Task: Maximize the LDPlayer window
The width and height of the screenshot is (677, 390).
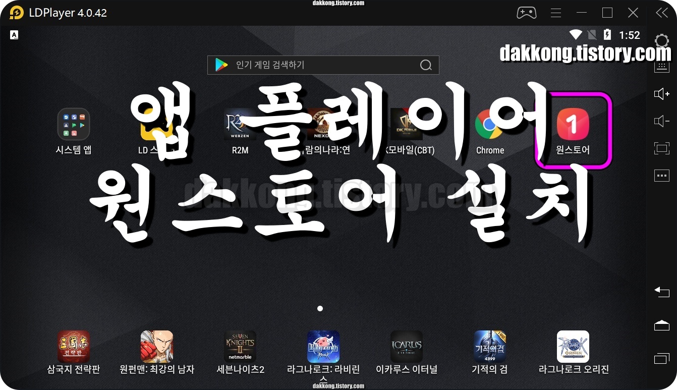Action: click(x=607, y=13)
